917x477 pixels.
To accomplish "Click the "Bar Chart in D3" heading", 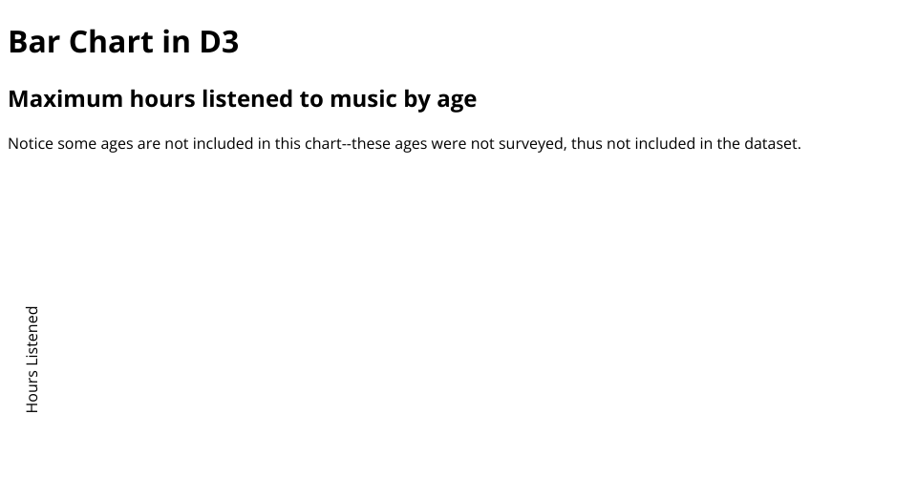I will coord(123,42).
